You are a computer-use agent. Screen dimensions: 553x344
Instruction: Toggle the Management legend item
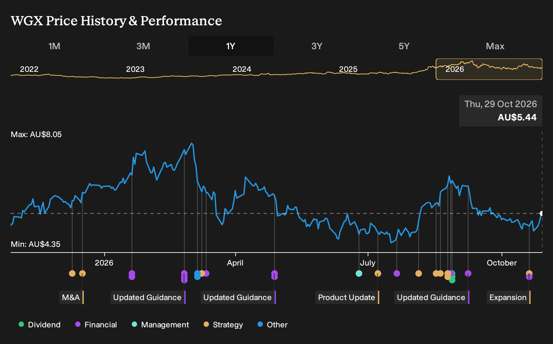coord(160,325)
